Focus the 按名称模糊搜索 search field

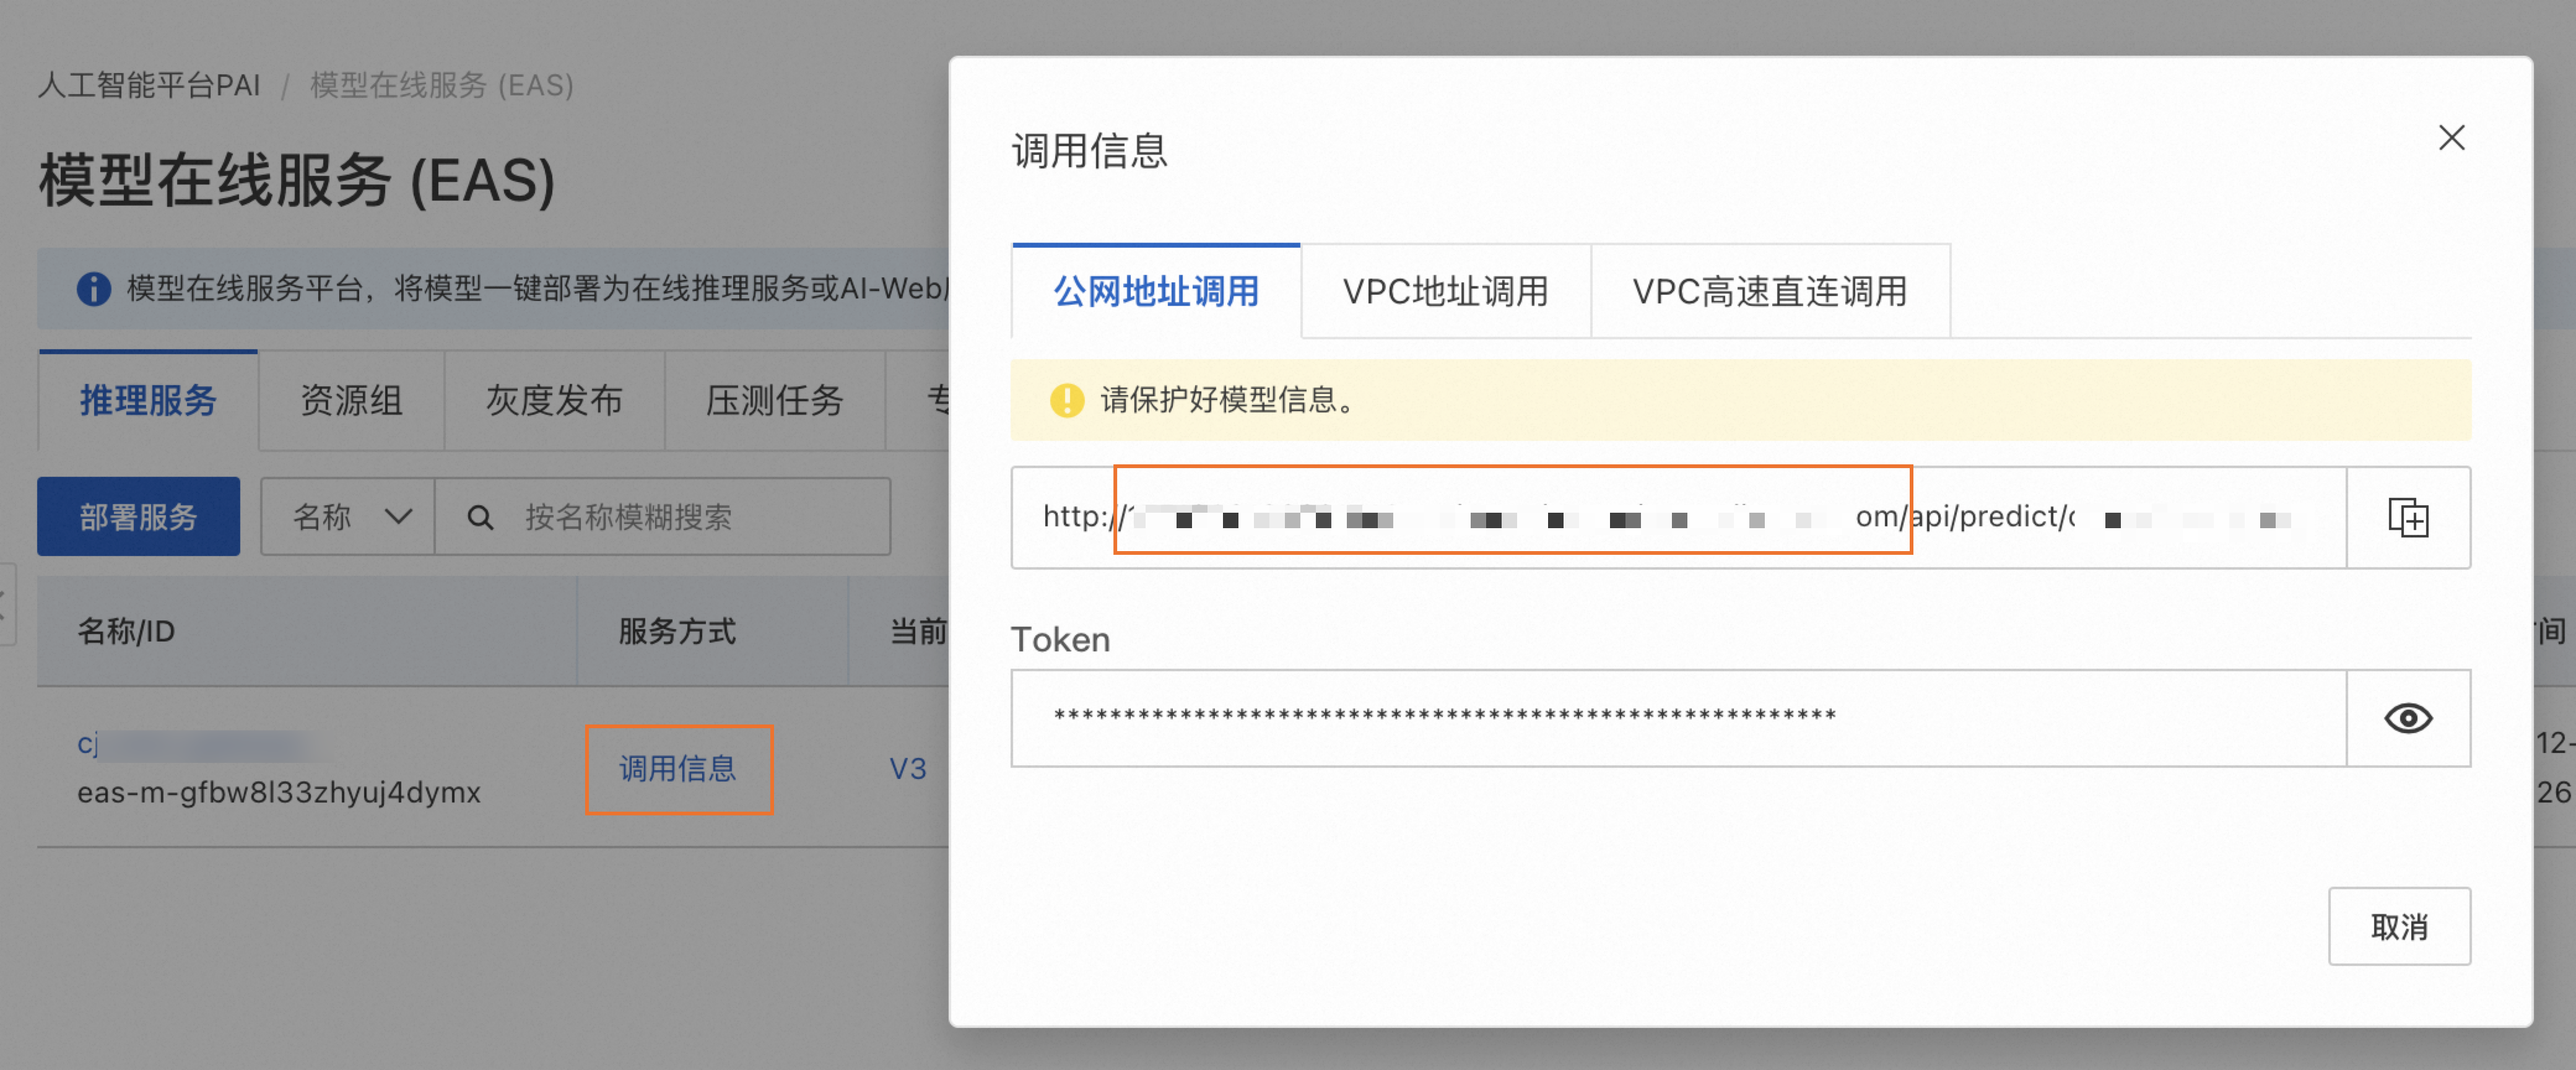662,517
